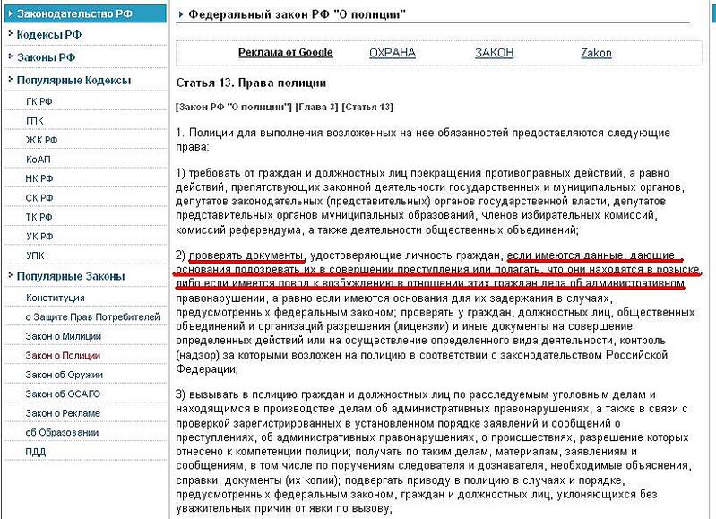Expand the Законы РФ sidebar section
716x519 pixels.
pyautogui.click(x=46, y=57)
